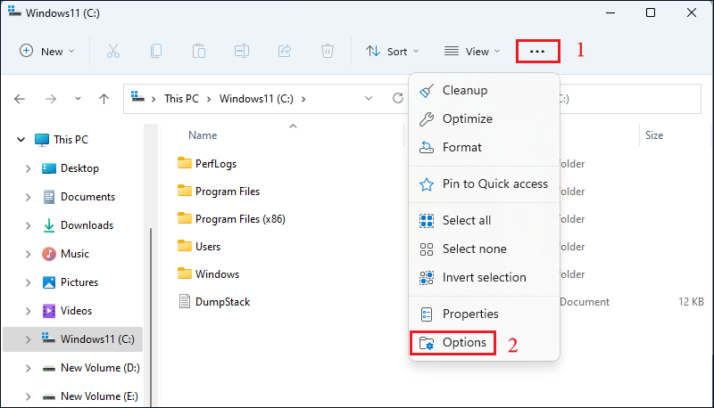This screenshot has height=408, width=714.
Task: Select the Users folder
Action: [x=208, y=247]
